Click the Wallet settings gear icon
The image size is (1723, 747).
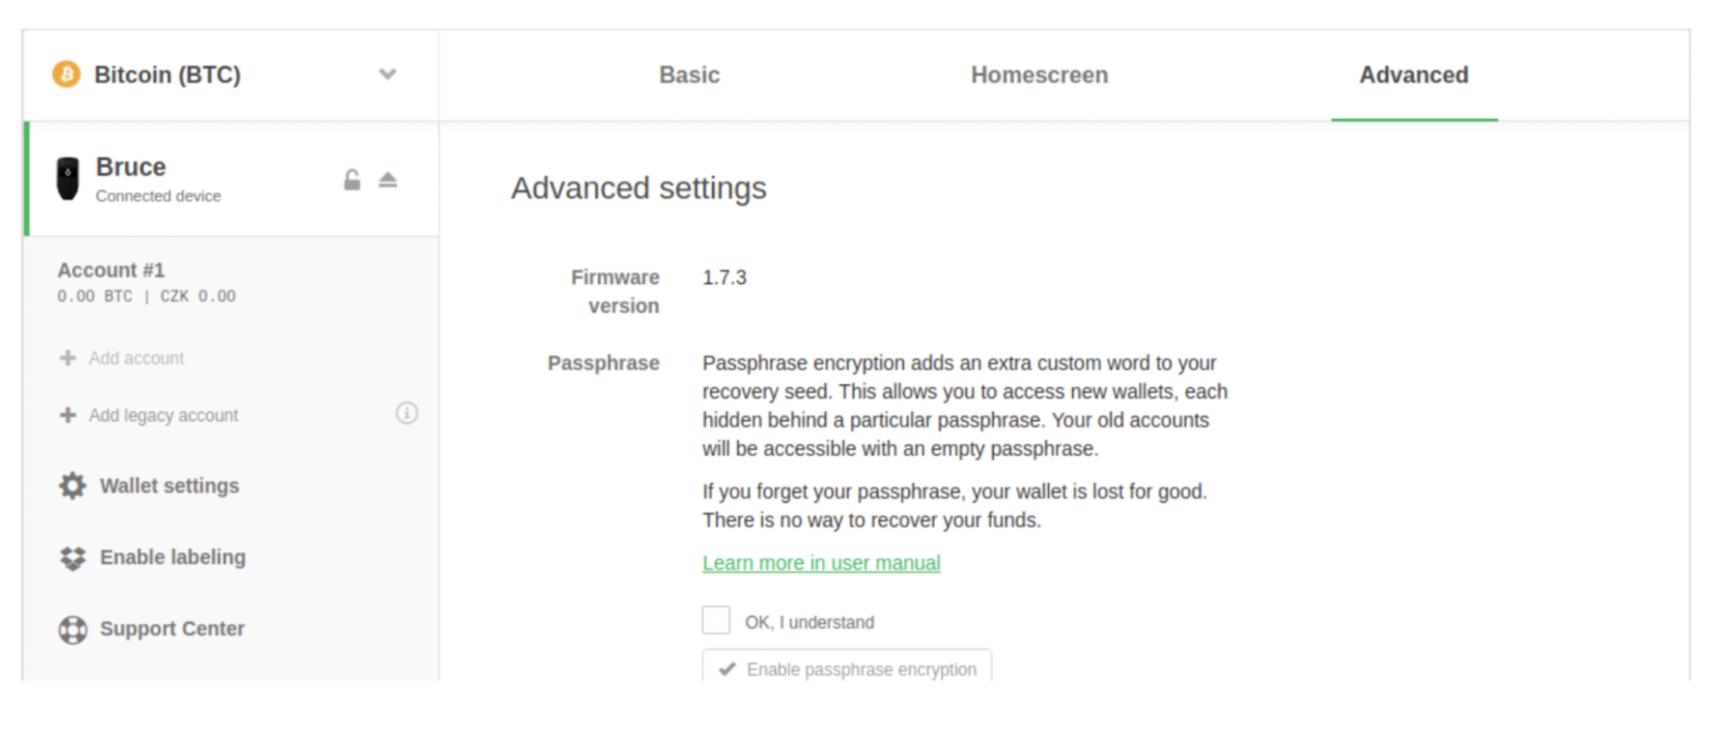click(x=72, y=486)
